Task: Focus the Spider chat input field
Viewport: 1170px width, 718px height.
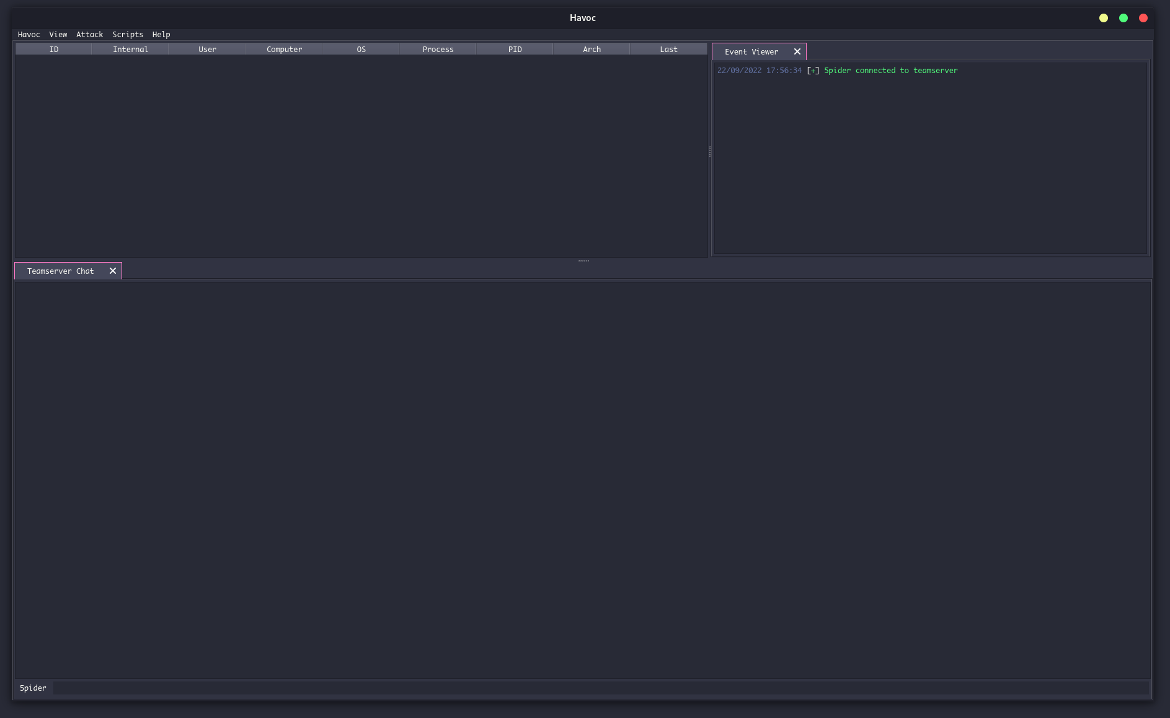Action: 600,688
